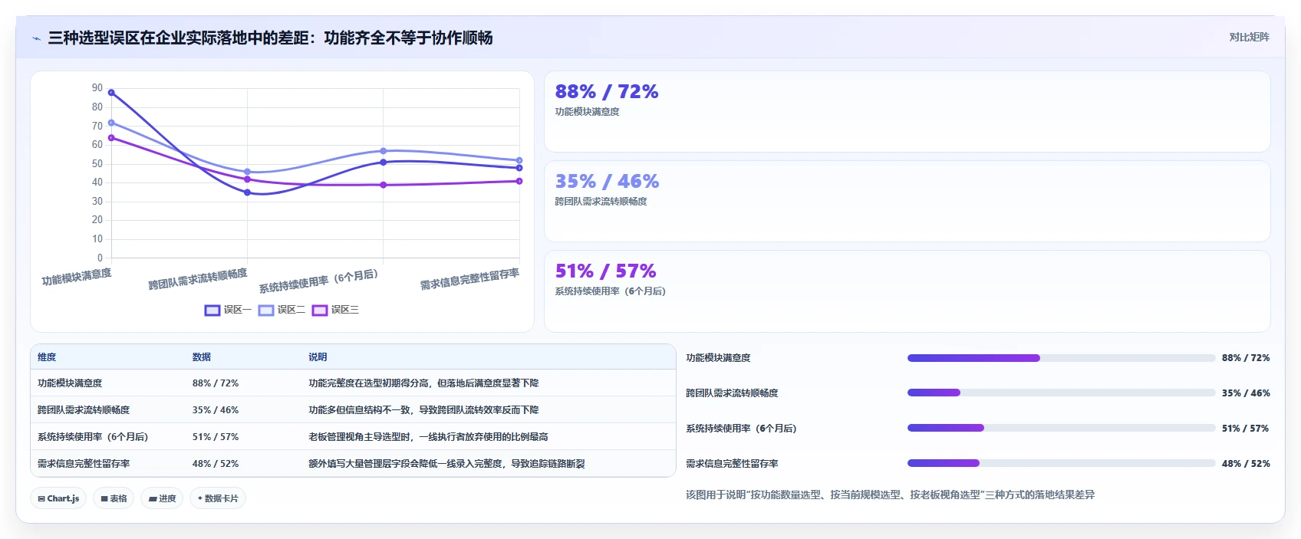Screen dimensions: 1301x539
Task: Click table value 51% / 57%
Action: point(216,437)
